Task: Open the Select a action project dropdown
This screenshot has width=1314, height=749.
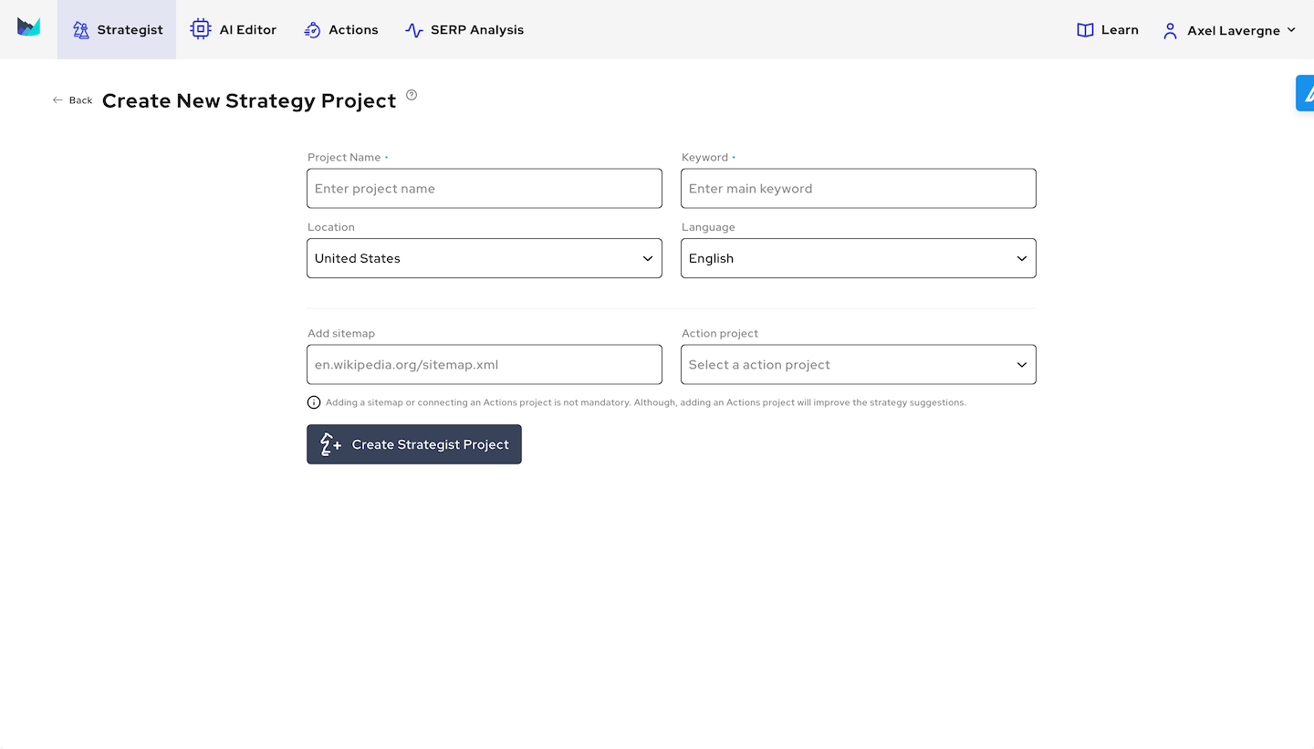Action: point(859,364)
